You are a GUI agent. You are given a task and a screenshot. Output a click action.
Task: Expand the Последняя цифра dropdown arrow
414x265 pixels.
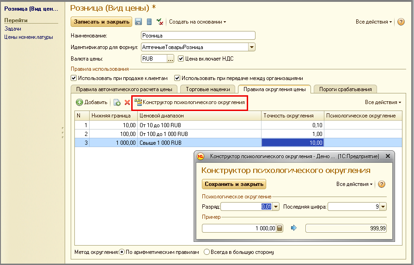click(x=383, y=207)
